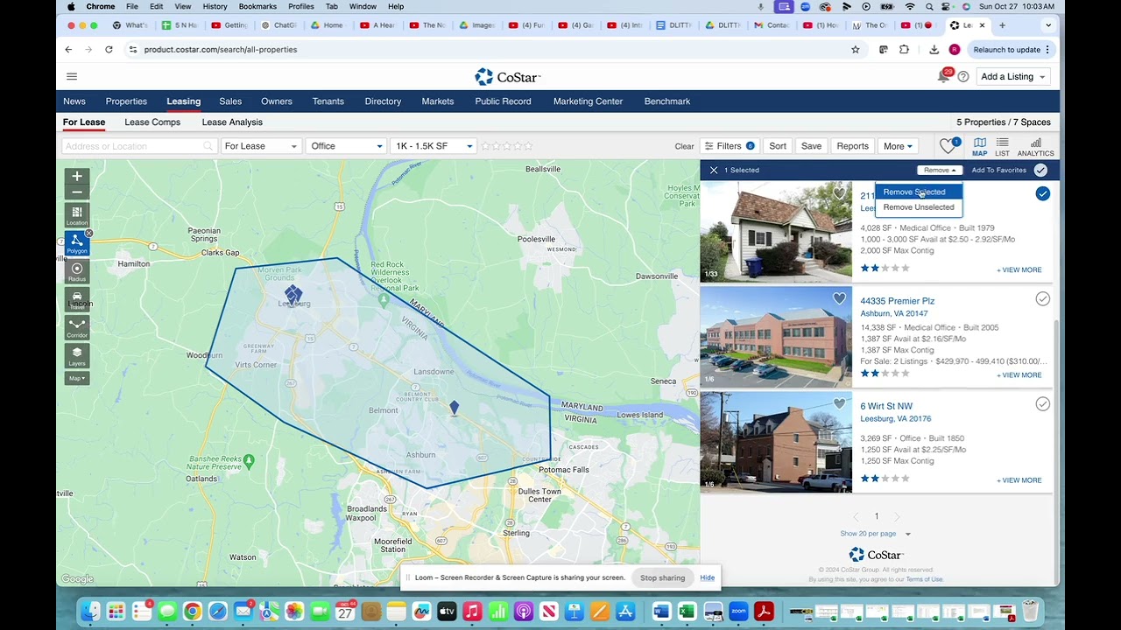Toggle the select-all check in selection bar
This screenshot has height=630, width=1121.
(x=1040, y=170)
